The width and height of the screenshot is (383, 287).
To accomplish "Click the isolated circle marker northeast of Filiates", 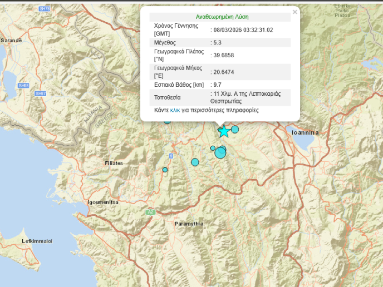I will coord(195,162).
